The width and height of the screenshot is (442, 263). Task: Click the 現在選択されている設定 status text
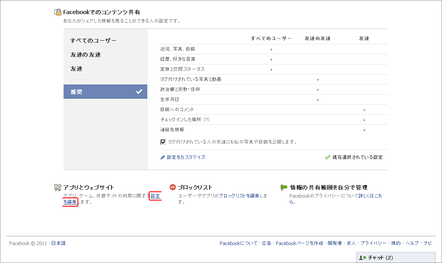pos(357,157)
